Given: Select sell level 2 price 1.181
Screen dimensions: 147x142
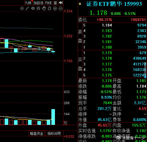Looking at the screenshot, I should 107,42.
